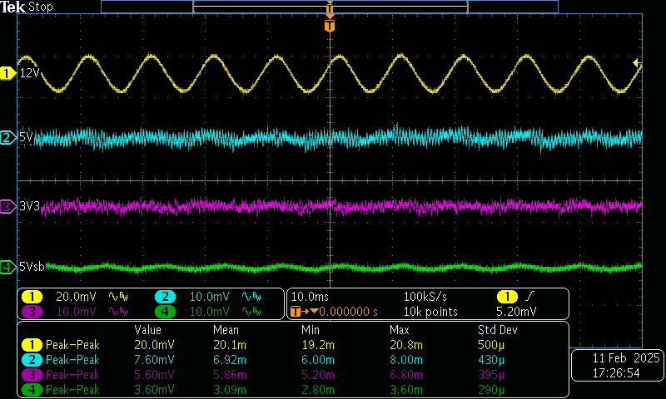The width and height of the screenshot is (666, 399).
Task: Click the 20.1m mean reading
Action: tap(230, 345)
